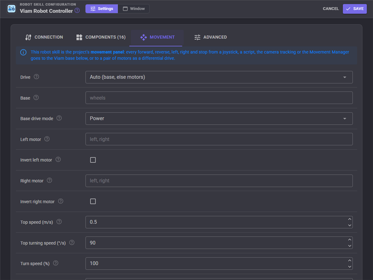Click the Cancel button

331,9
